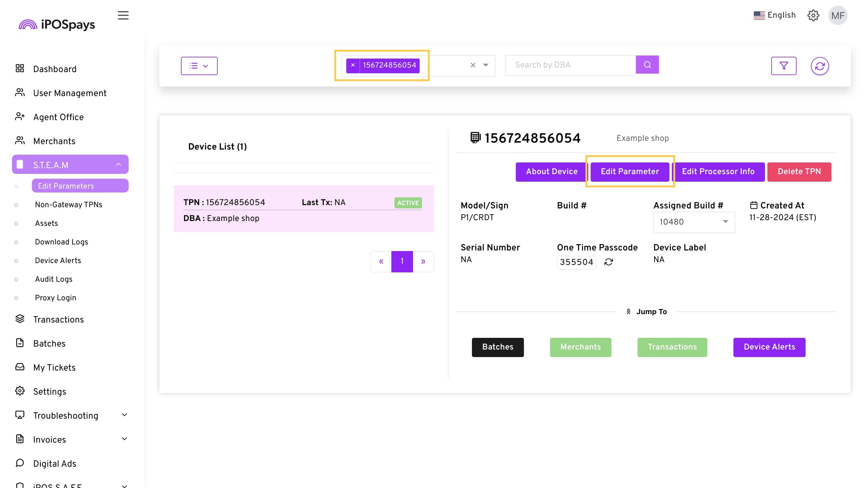The width and height of the screenshot is (866, 488).
Task: Click the purple search magnifier button
Action: [647, 65]
